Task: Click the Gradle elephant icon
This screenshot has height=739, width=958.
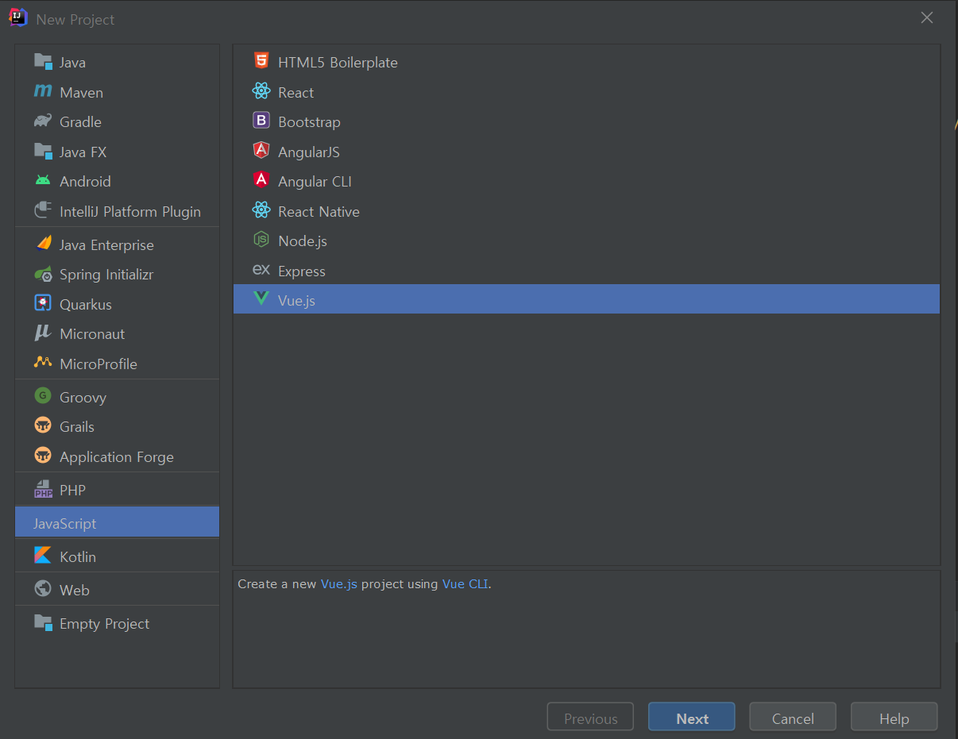Action: [43, 121]
